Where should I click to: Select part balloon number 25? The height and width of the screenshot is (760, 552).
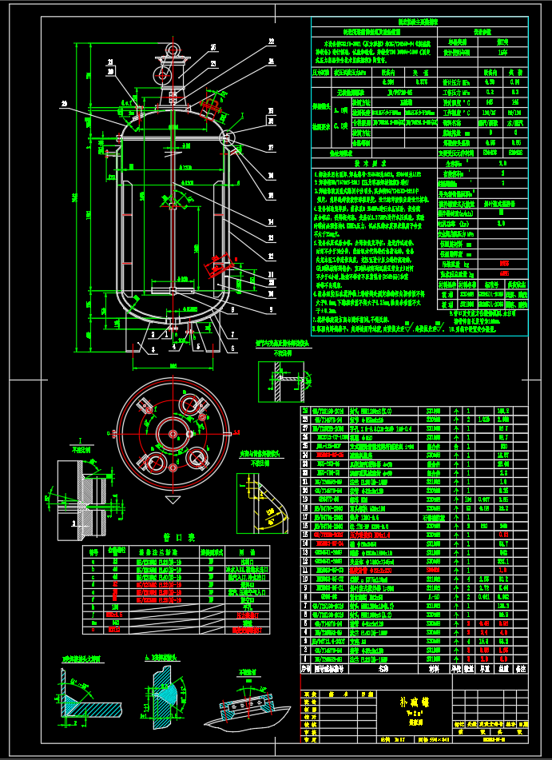[213, 47]
